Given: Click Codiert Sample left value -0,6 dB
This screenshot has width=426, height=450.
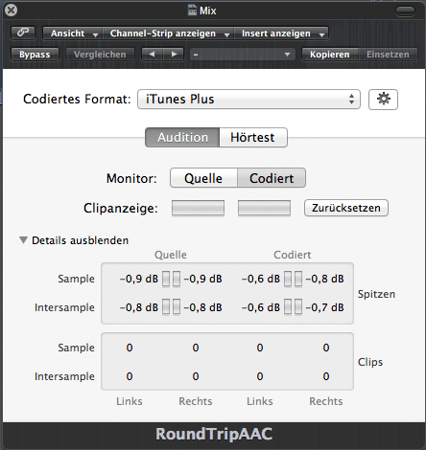Looking at the screenshot, I should 261,279.
